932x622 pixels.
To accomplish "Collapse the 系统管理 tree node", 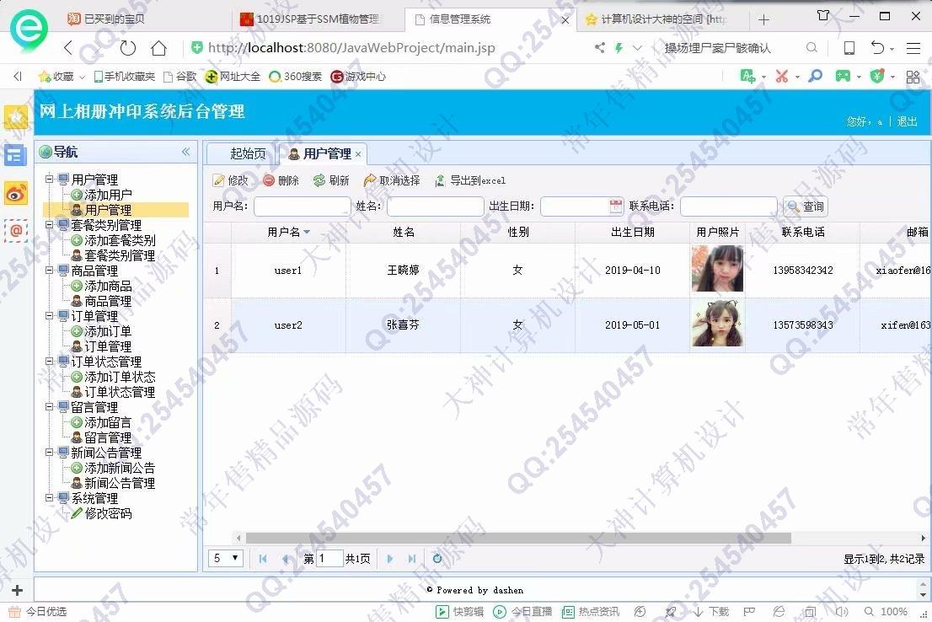I will (50, 498).
